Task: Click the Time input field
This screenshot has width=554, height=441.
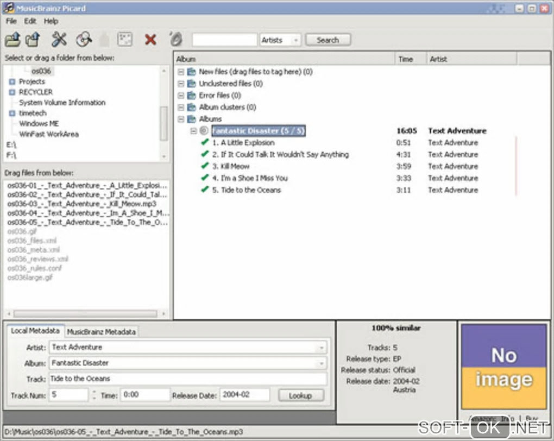Action: [145, 395]
